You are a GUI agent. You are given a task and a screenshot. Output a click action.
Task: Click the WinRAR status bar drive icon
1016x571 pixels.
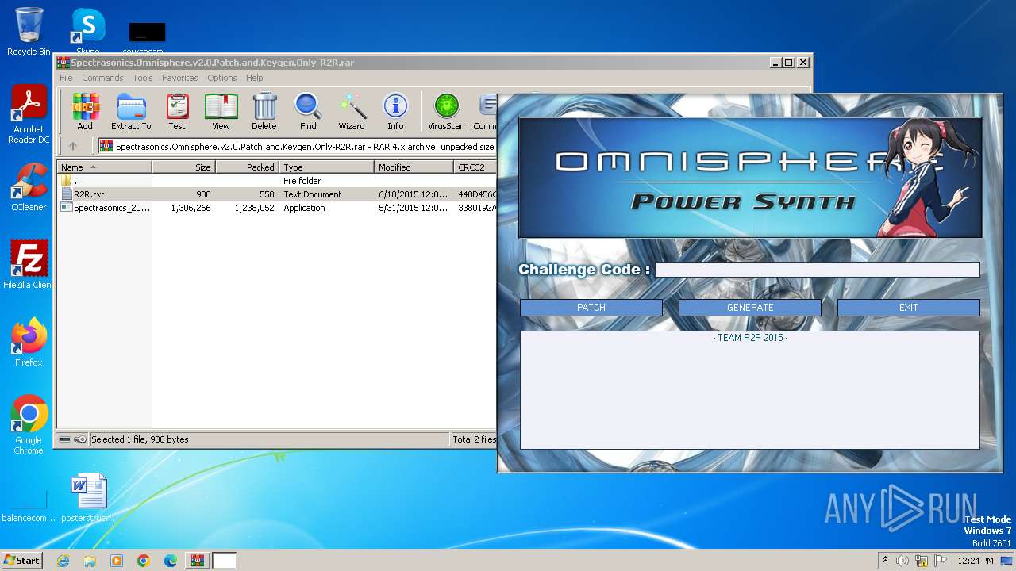65,439
